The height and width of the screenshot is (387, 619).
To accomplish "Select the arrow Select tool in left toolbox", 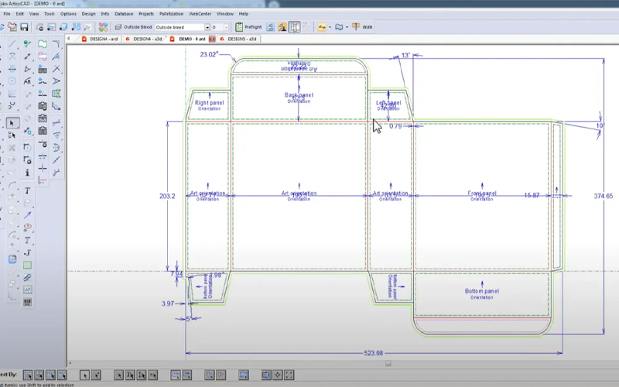I will click(12, 122).
